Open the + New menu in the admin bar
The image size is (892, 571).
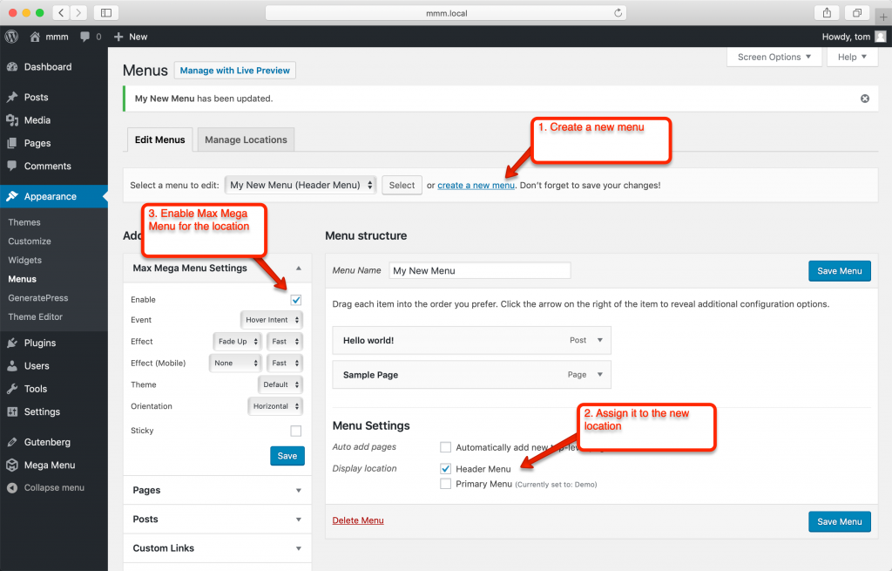click(131, 37)
